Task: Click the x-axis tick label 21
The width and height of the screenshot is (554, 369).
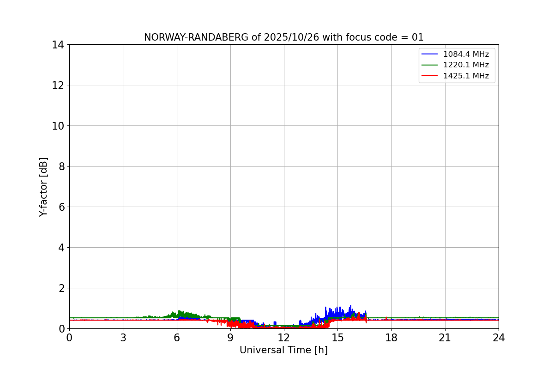Action: [445, 338]
